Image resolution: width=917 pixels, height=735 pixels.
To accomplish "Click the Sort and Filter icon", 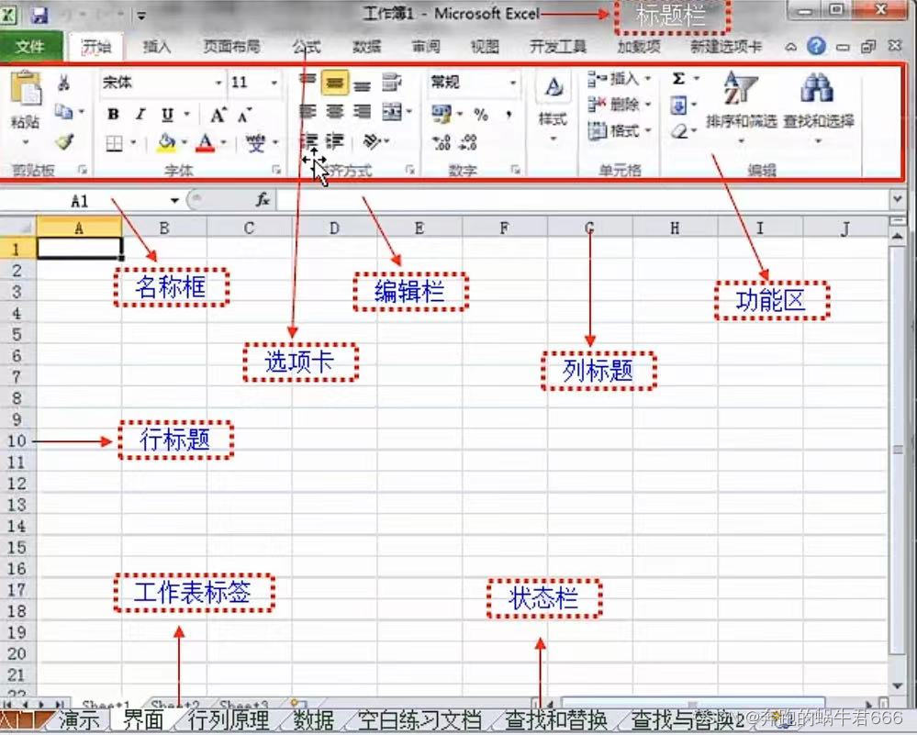I will [x=741, y=88].
